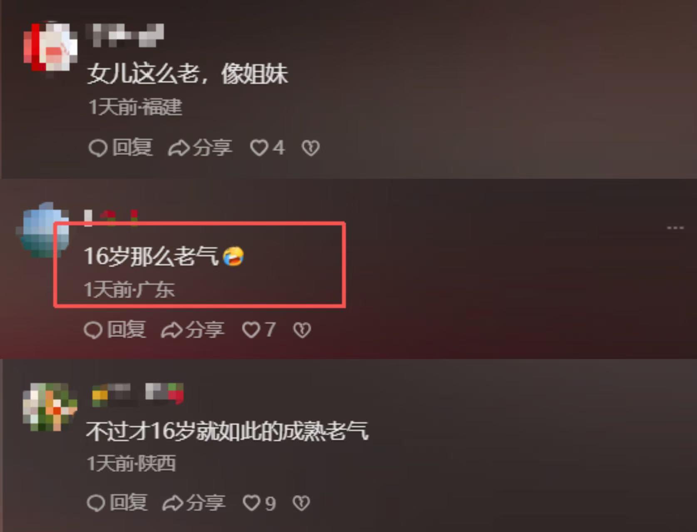The image size is (697, 532).
Task: Share the 女儿这么老 comment
Action: 200,148
